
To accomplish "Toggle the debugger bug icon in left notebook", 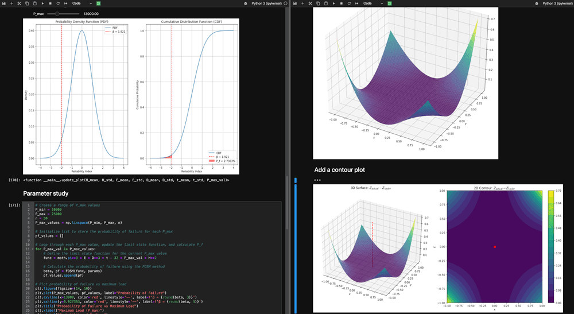I will point(246,3).
